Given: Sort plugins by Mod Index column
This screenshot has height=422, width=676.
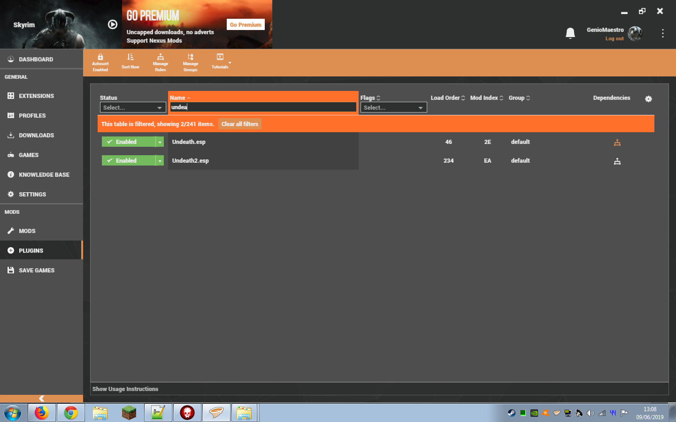Looking at the screenshot, I should [x=487, y=98].
